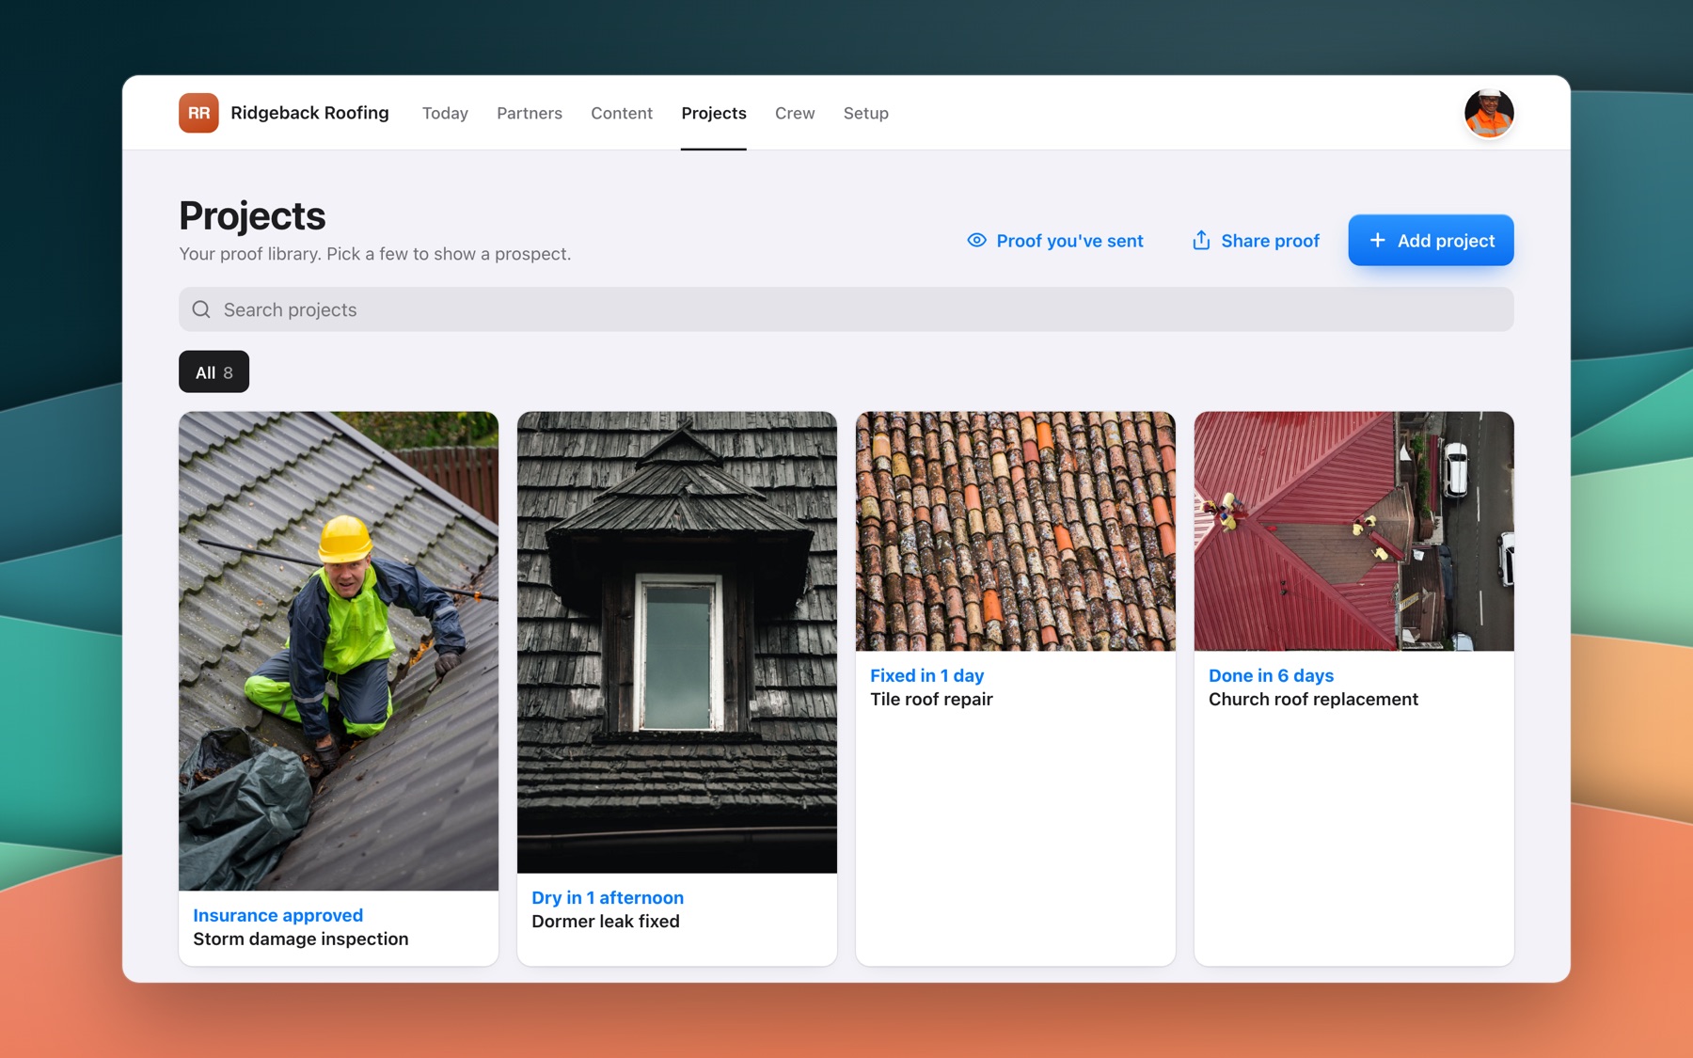Switch to the Partners tab

(530, 113)
